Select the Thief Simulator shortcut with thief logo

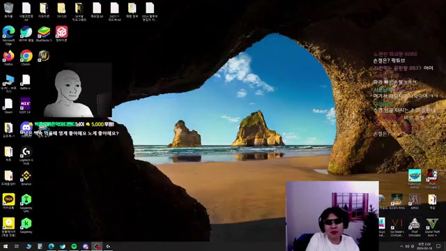coord(415,227)
